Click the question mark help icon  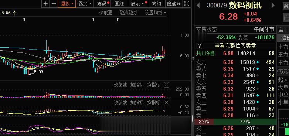[200, 45]
